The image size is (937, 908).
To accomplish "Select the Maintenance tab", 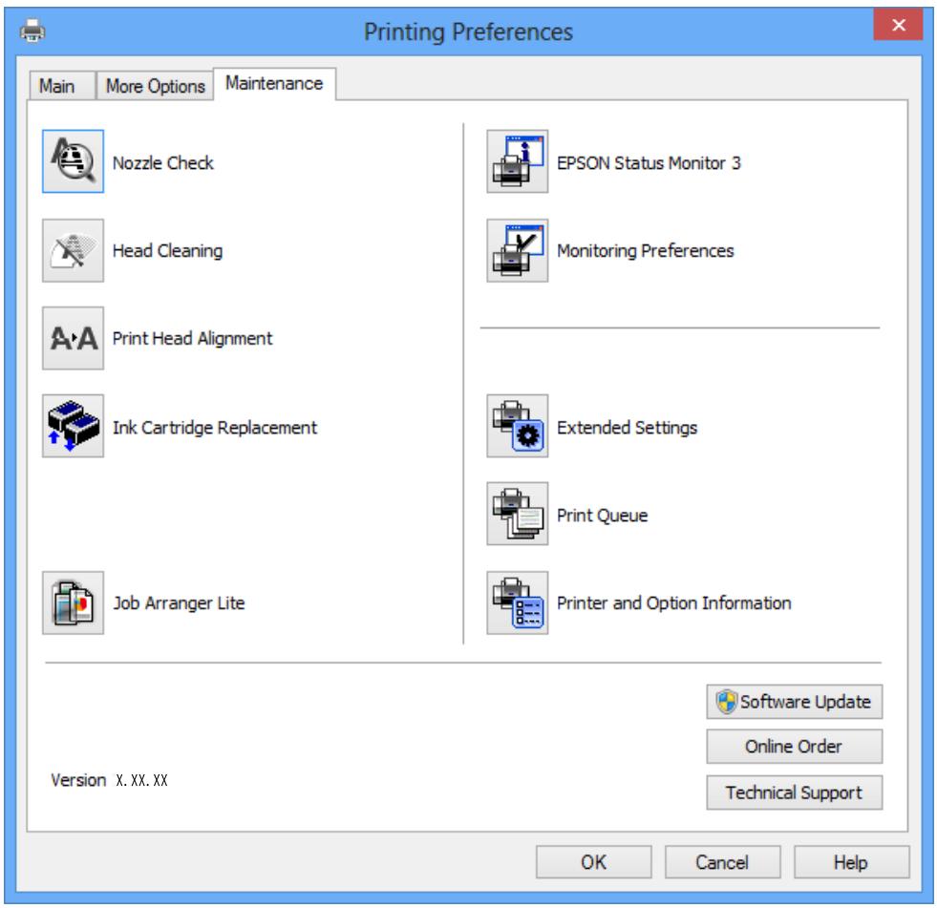I will [x=274, y=84].
